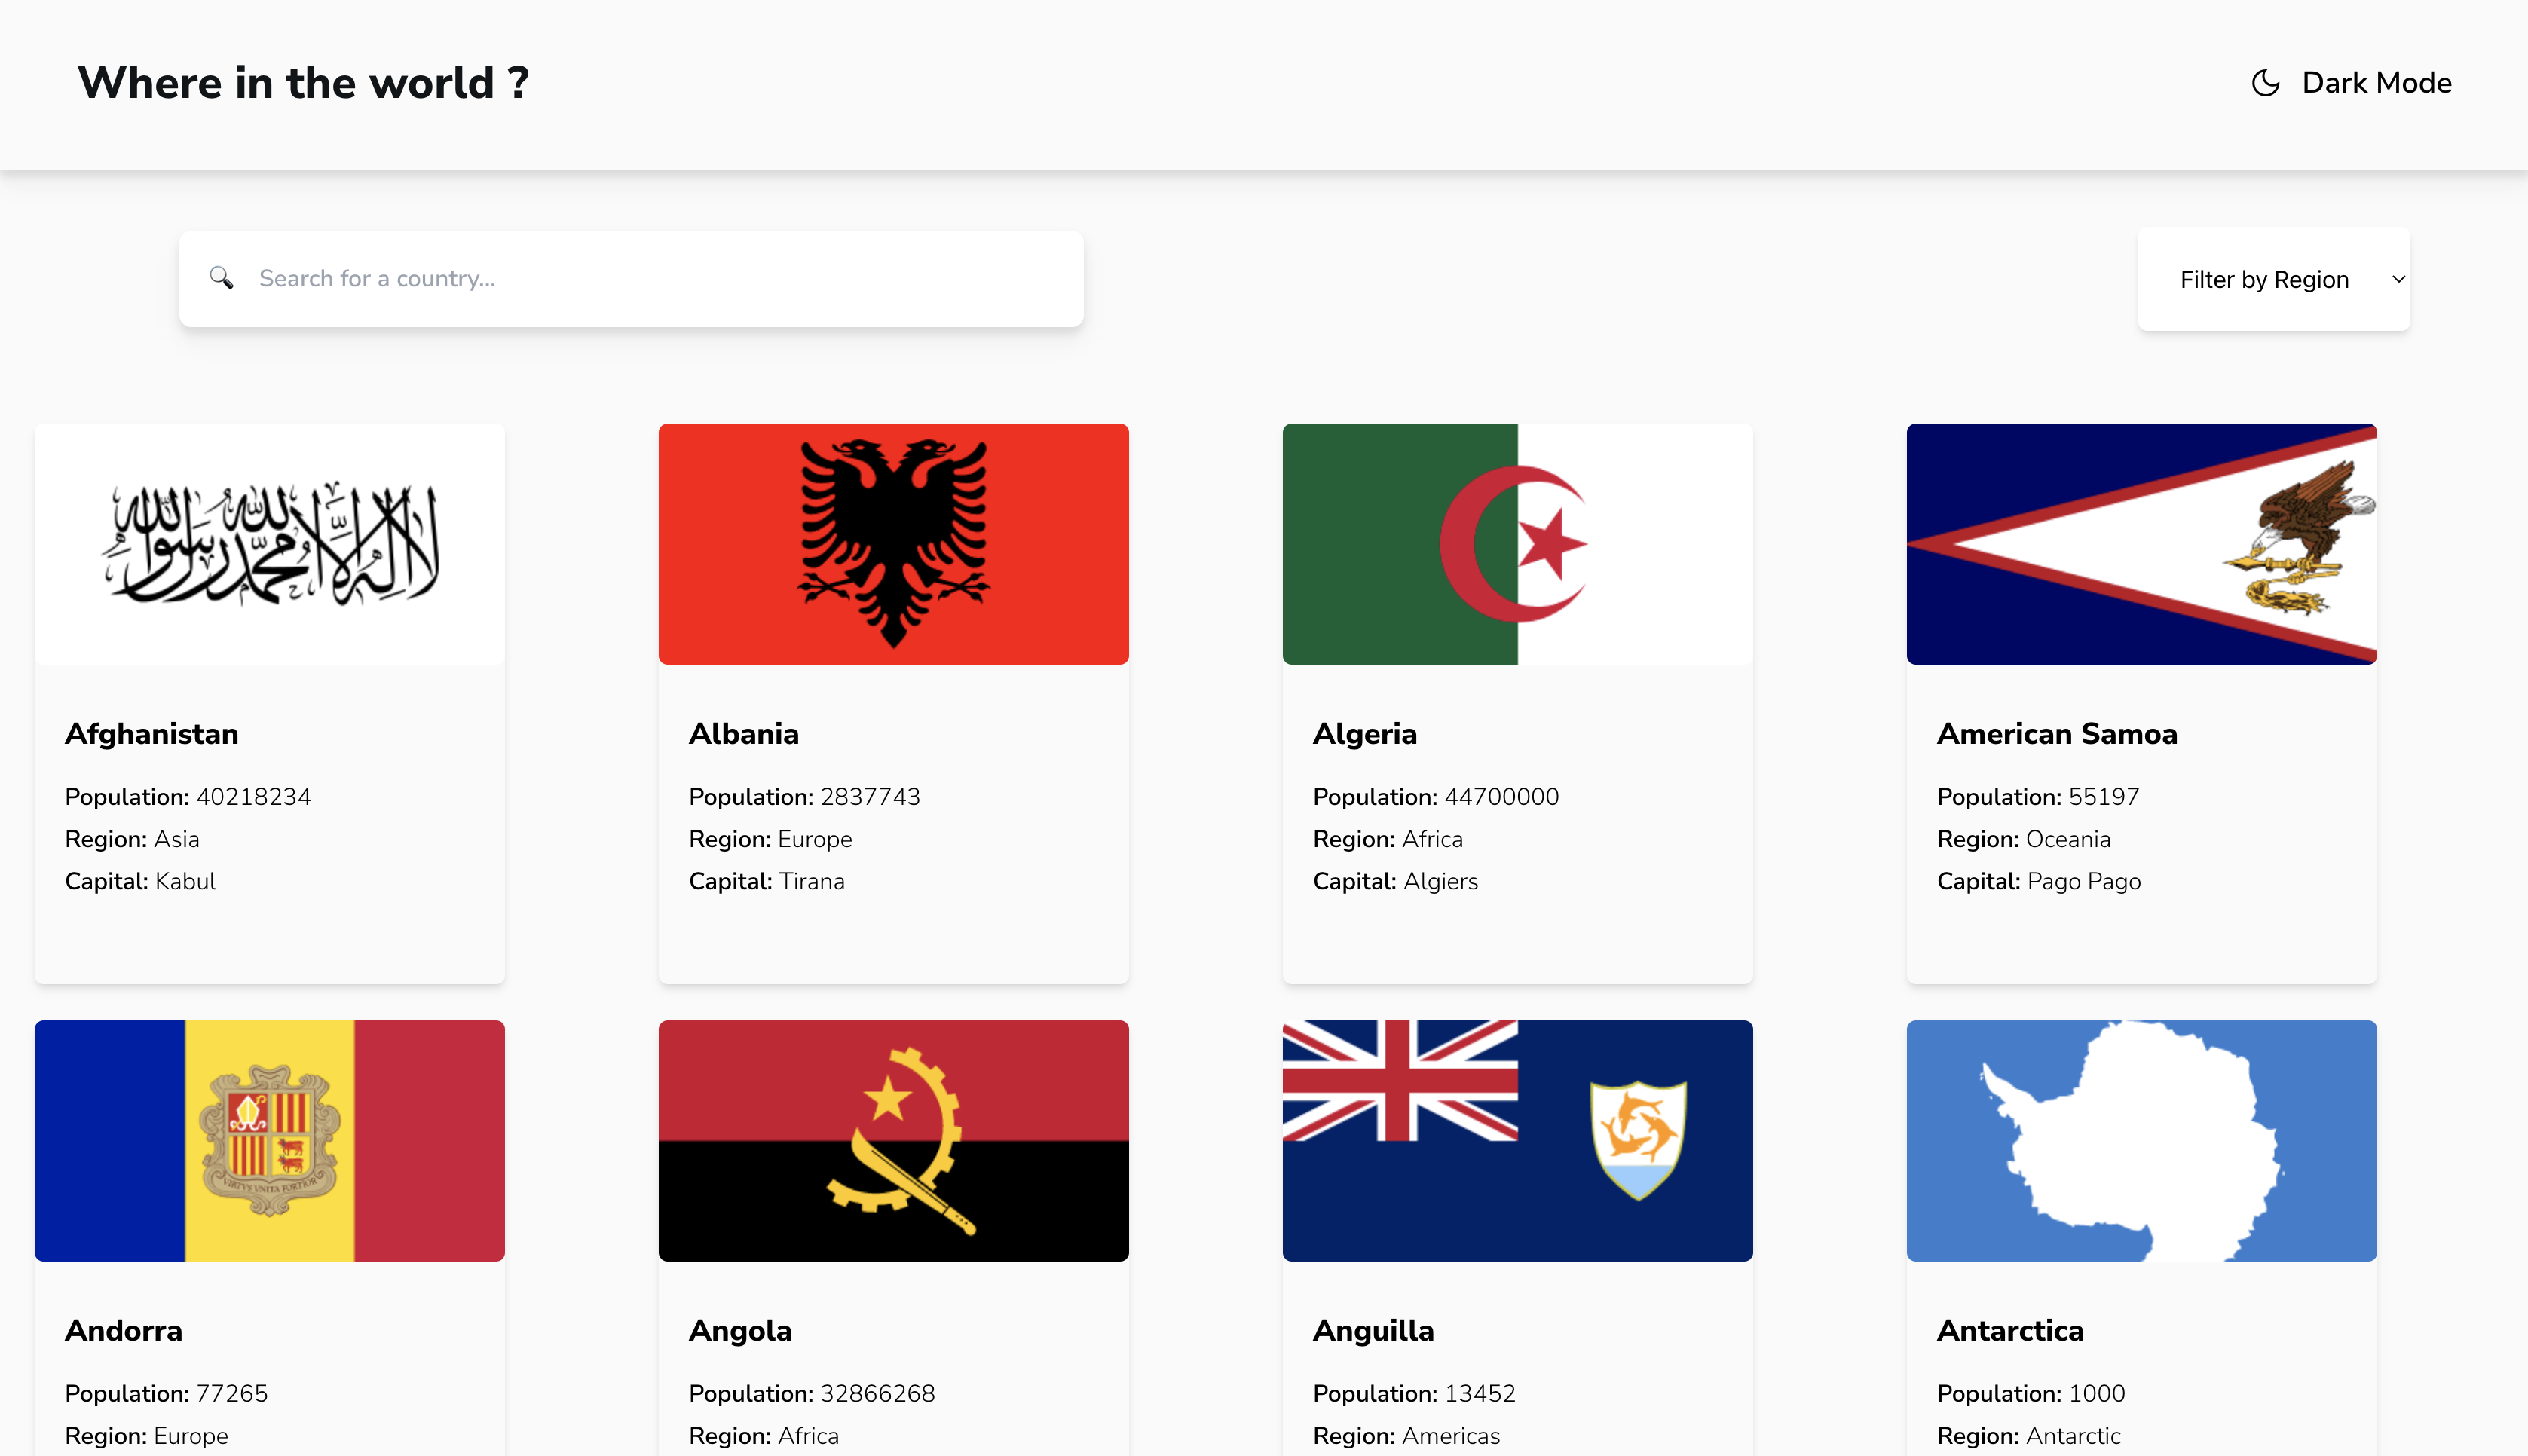Toggle Dark Mode in the header
Viewport: 2528px width, 1456px height.
click(x=2350, y=83)
